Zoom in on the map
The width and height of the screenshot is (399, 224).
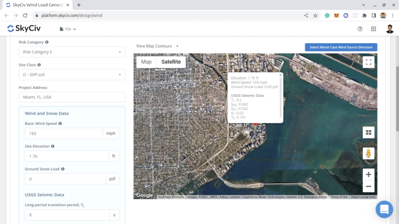368,175
